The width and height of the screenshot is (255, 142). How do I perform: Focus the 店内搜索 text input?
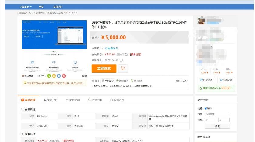pyautogui.click(x=217, y=114)
